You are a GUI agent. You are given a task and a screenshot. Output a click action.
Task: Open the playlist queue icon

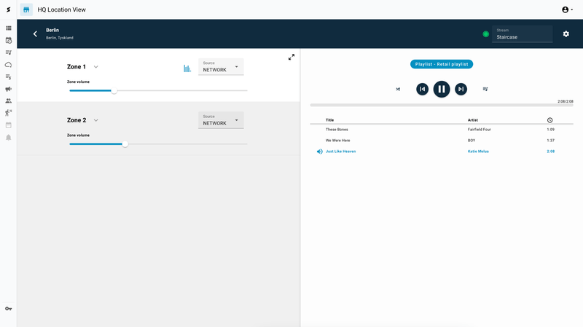485,89
